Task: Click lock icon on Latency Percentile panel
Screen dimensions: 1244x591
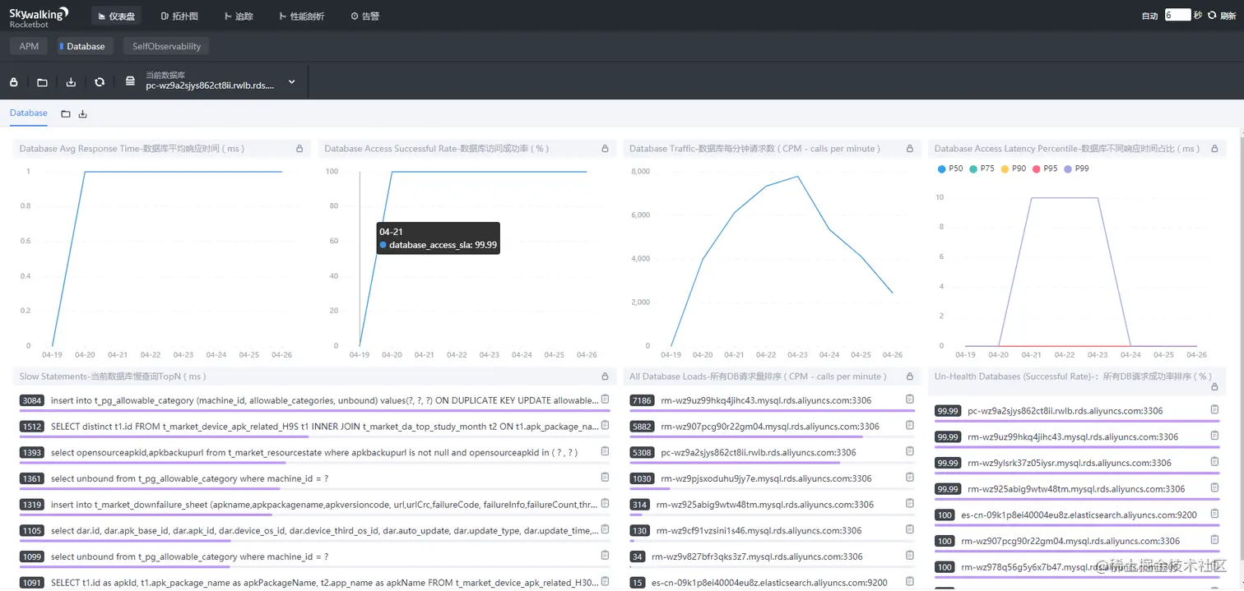Action: click(1214, 149)
